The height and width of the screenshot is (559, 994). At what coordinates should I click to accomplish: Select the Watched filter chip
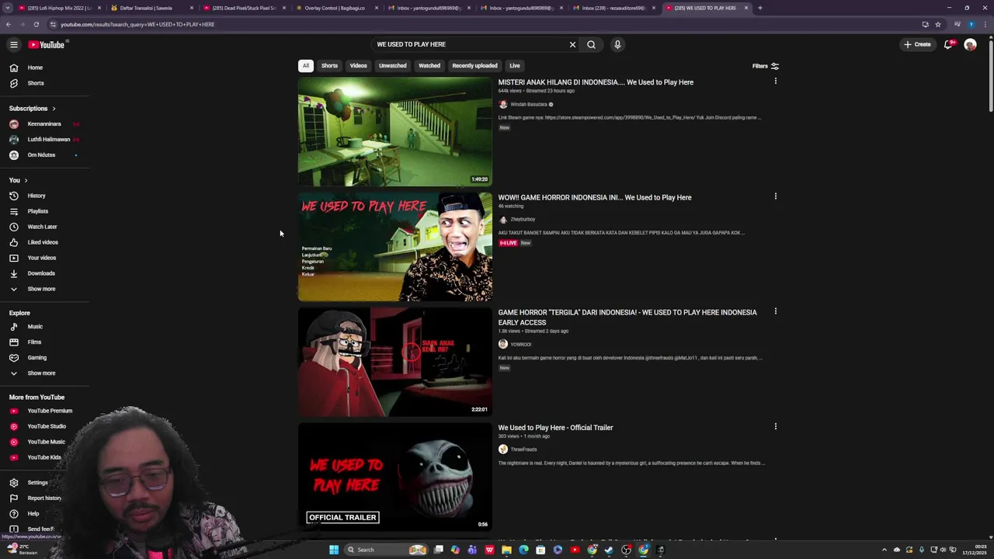point(429,66)
